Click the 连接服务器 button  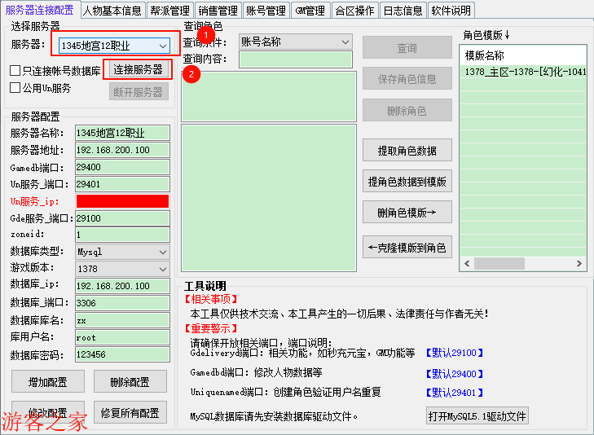click(x=138, y=69)
